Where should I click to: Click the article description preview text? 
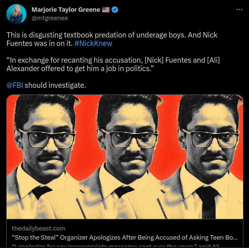(x=115, y=245)
